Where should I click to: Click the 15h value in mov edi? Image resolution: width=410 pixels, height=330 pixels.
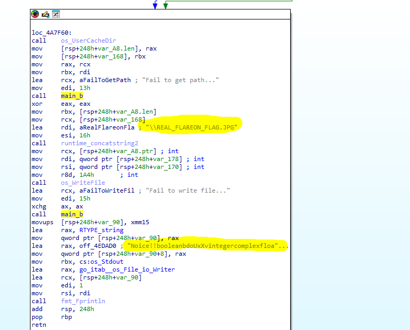click(x=85, y=198)
